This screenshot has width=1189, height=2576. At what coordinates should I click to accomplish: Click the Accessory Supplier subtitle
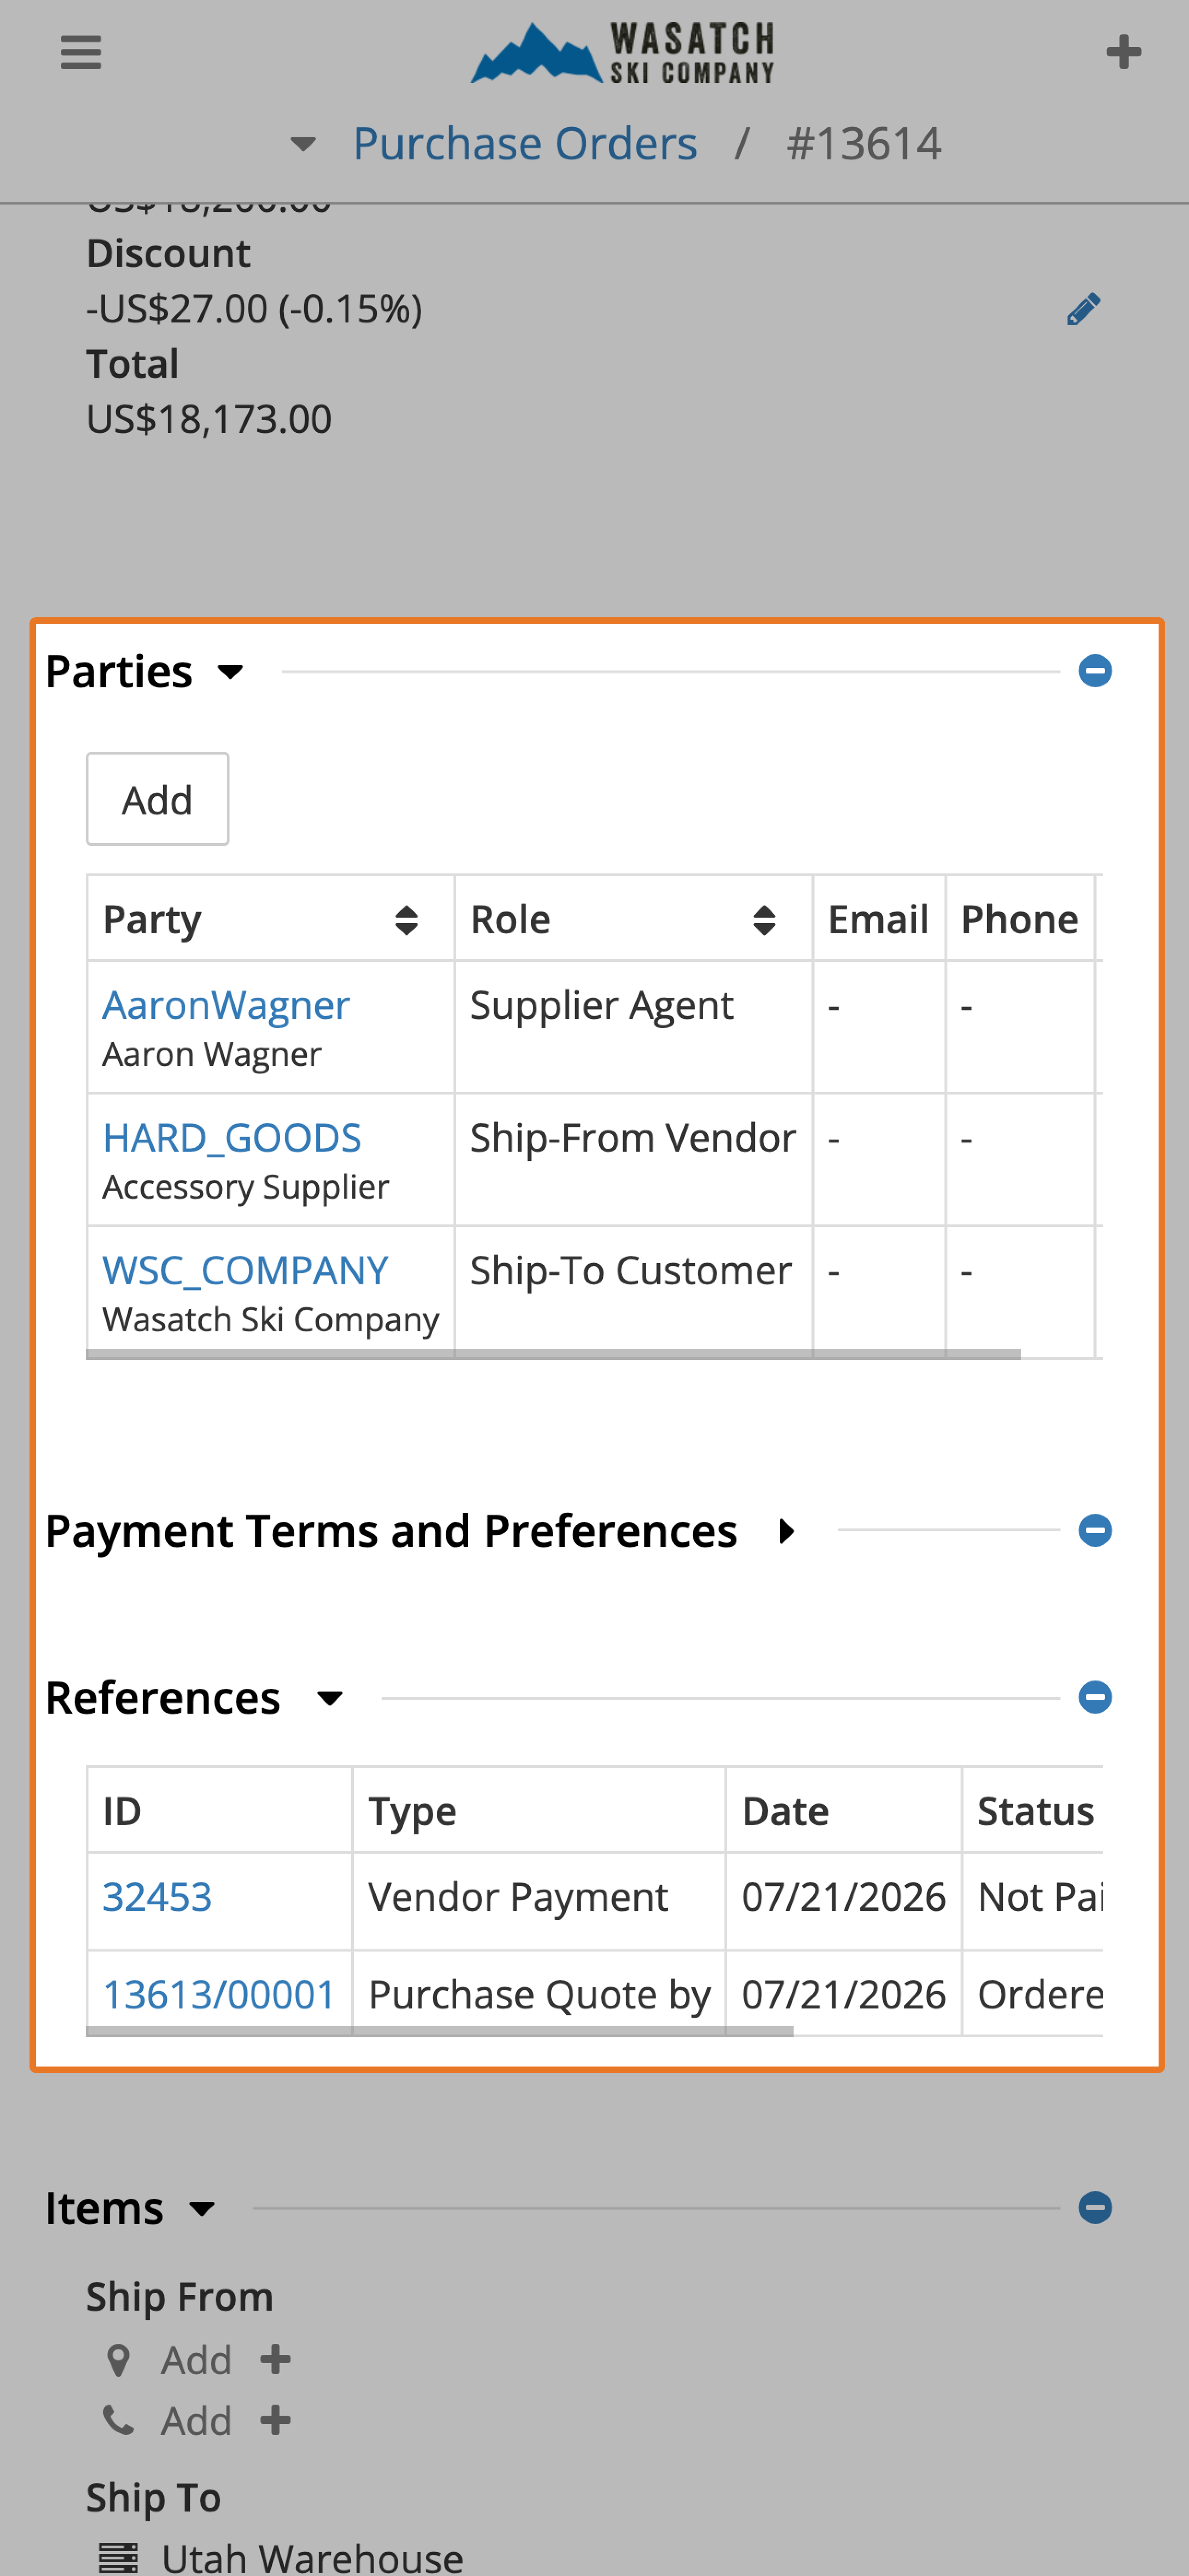[x=245, y=1187]
